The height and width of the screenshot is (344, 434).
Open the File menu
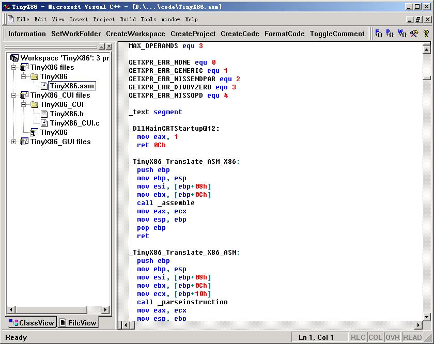click(x=23, y=20)
